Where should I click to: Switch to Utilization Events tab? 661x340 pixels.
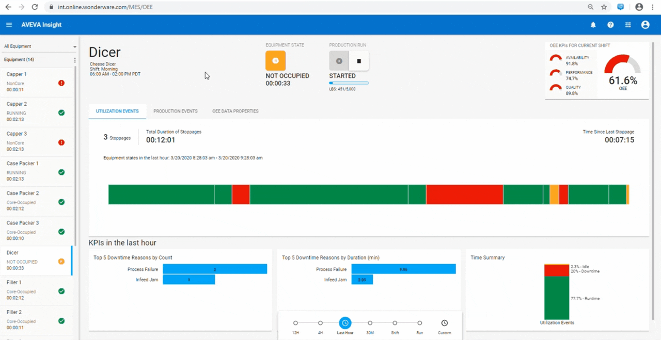117,111
